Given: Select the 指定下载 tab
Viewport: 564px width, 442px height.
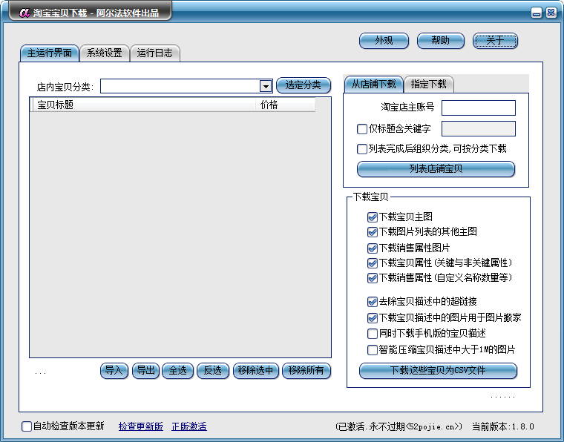Looking at the screenshot, I should (x=428, y=84).
